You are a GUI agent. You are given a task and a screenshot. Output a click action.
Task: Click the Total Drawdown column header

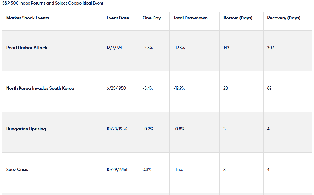click(191, 18)
